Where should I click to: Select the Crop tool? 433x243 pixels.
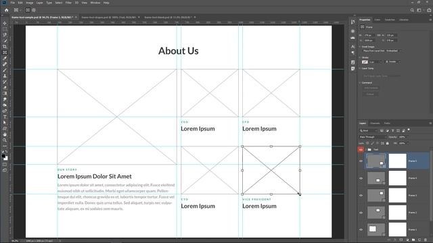pyautogui.click(x=5, y=47)
